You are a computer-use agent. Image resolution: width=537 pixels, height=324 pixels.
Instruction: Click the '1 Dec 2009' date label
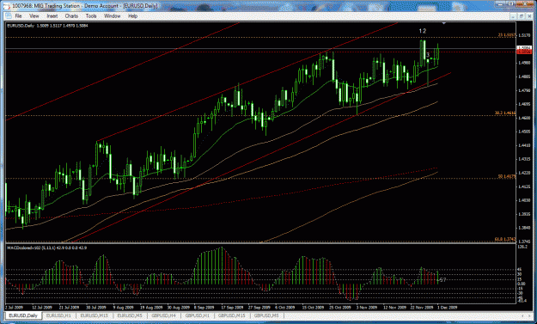(x=448, y=307)
